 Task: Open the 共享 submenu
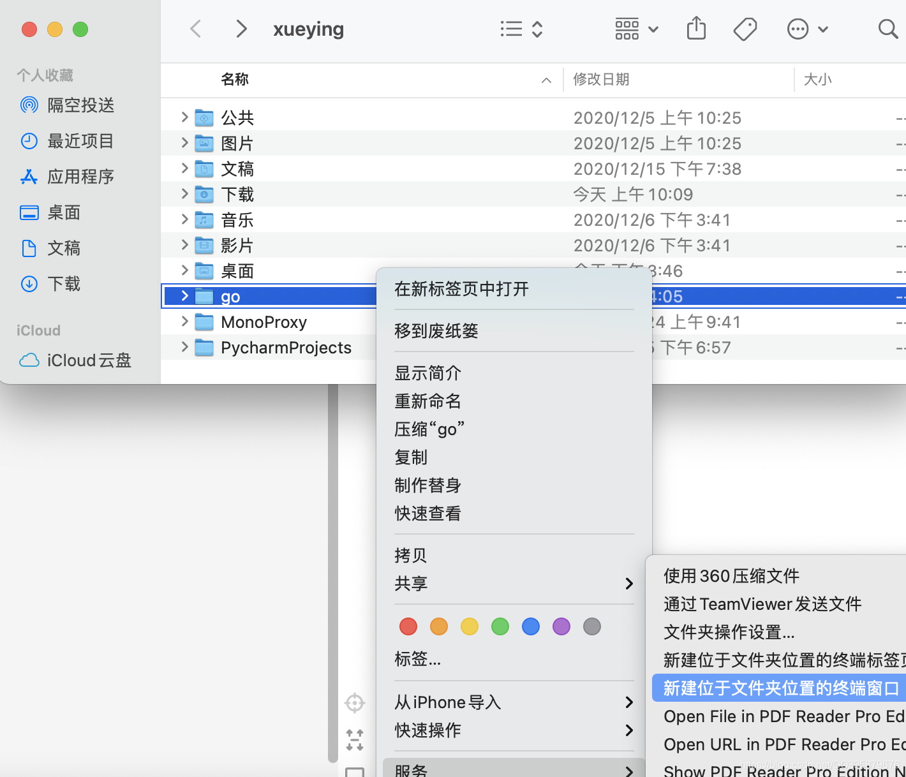point(514,584)
